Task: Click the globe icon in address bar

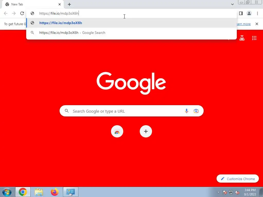Action: point(32,13)
